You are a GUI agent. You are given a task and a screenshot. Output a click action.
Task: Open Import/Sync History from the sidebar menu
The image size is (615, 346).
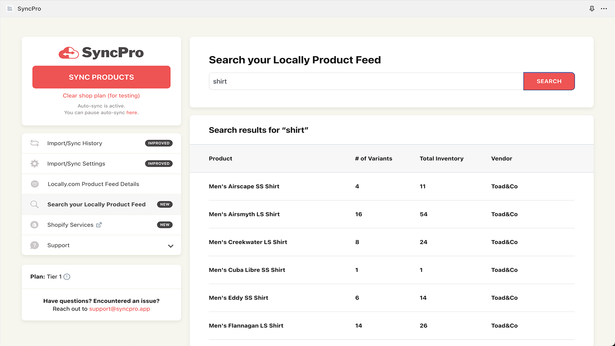[75, 143]
